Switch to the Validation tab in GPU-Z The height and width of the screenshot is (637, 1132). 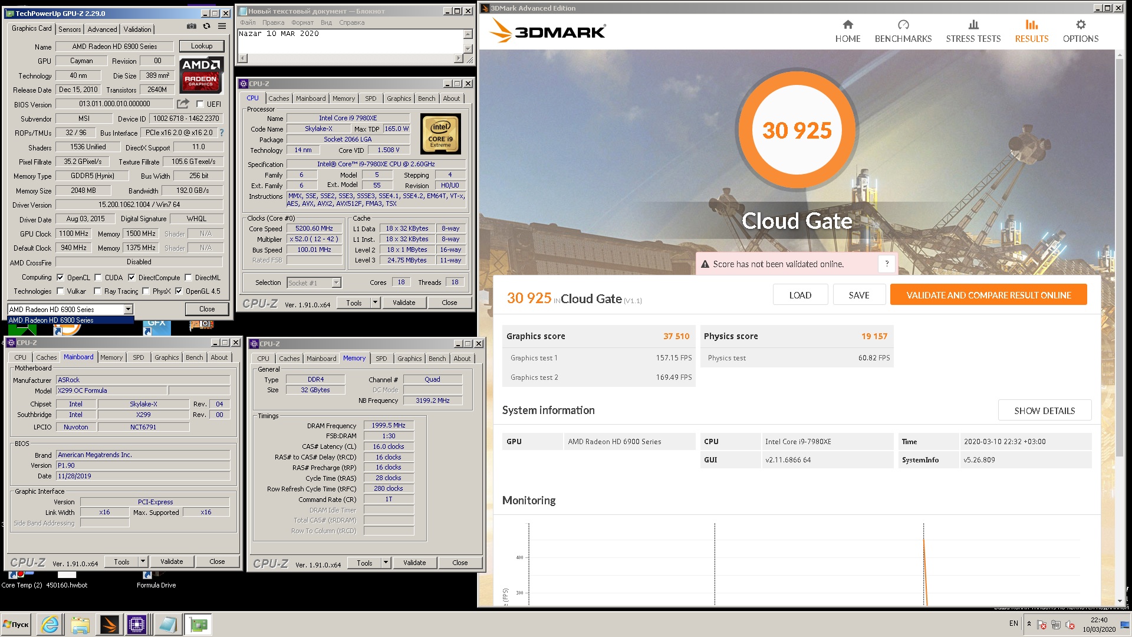137,29
